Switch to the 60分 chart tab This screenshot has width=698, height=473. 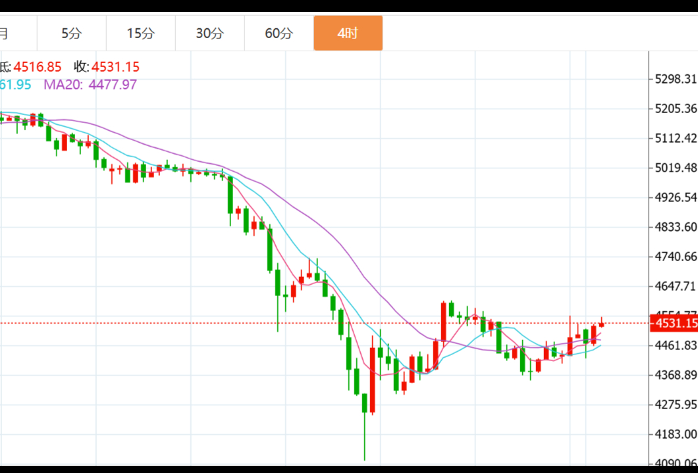point(279,34)
